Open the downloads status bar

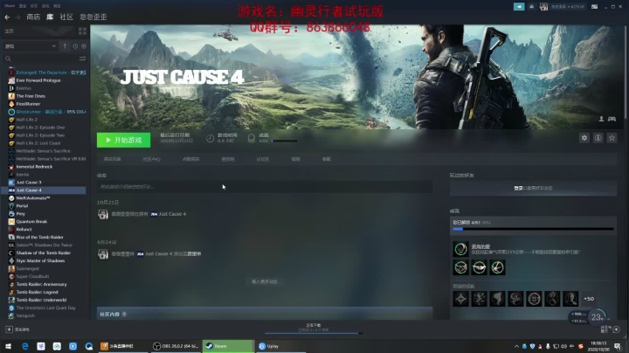tap(314, 328)
